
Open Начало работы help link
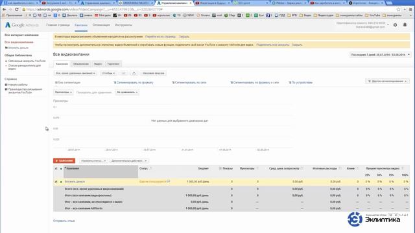[18, 85]
